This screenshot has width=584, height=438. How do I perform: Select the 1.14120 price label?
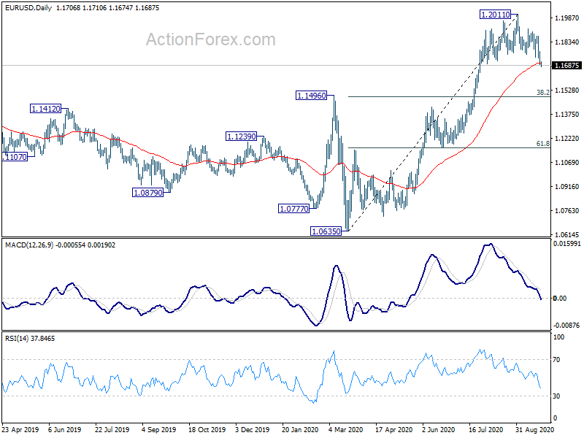(x=45, y=109)
